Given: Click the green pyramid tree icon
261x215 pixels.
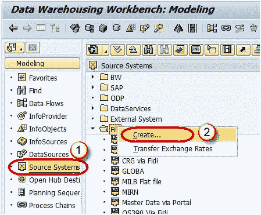Looking at the screenshot, I should (178, 28).
